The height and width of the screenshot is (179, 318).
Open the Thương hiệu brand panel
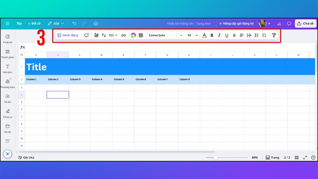[x=8, y=84]
